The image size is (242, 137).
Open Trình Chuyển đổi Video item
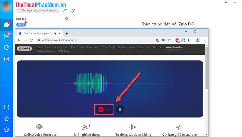[x=114, y=47]
